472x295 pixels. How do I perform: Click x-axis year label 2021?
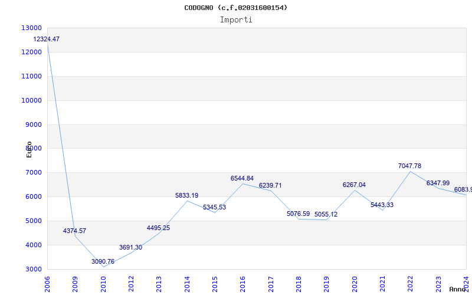pyautogui.click(x=382, y=284)
